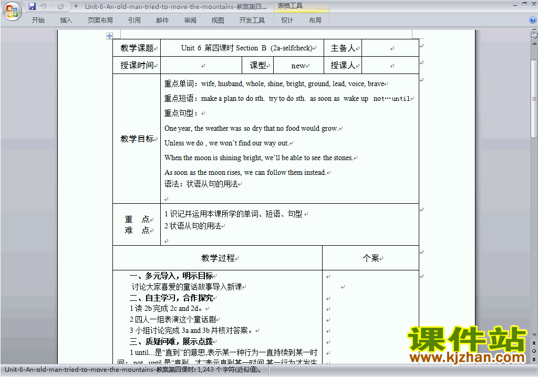
Task: Click 'Unless we do' sentence
Action: (226, 143)
